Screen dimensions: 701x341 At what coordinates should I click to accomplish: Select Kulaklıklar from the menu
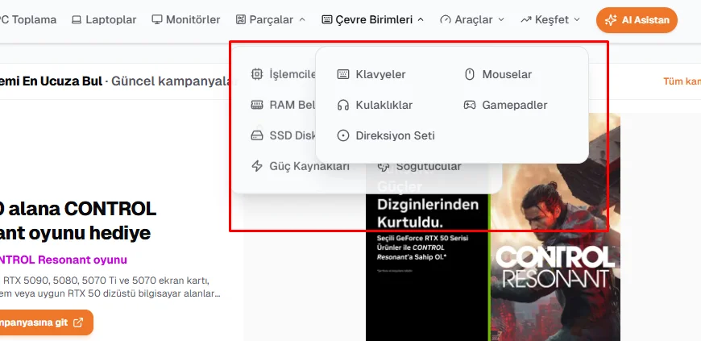point(375,105)
